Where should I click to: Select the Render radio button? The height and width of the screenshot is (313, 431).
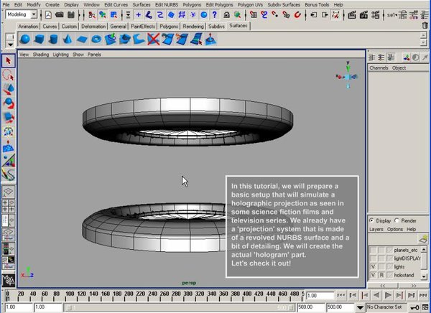click(397, 220)
